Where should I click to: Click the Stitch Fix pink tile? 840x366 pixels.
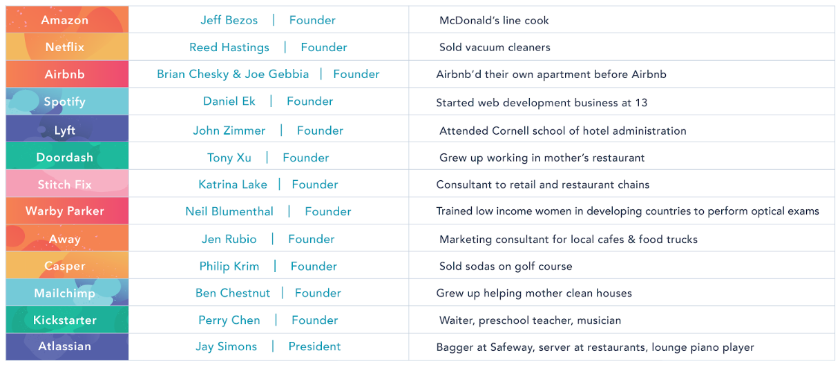[65, 184]
